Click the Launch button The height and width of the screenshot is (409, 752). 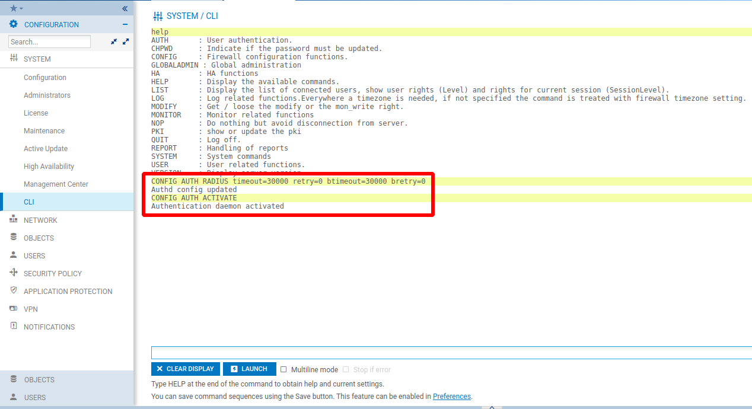pos(249,369)
